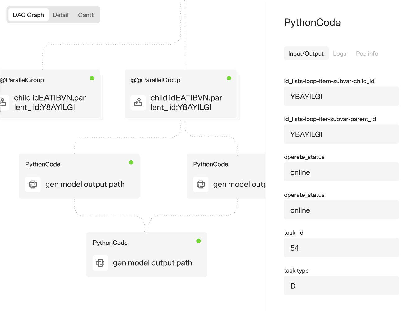Click green status dot on bottom PythonCode node
The image size is (417, 311).
click(198, 241)
